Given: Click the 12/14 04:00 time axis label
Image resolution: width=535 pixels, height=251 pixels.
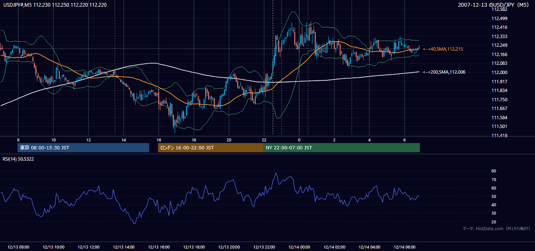Looking at the screenshot, I should point(369,247).
